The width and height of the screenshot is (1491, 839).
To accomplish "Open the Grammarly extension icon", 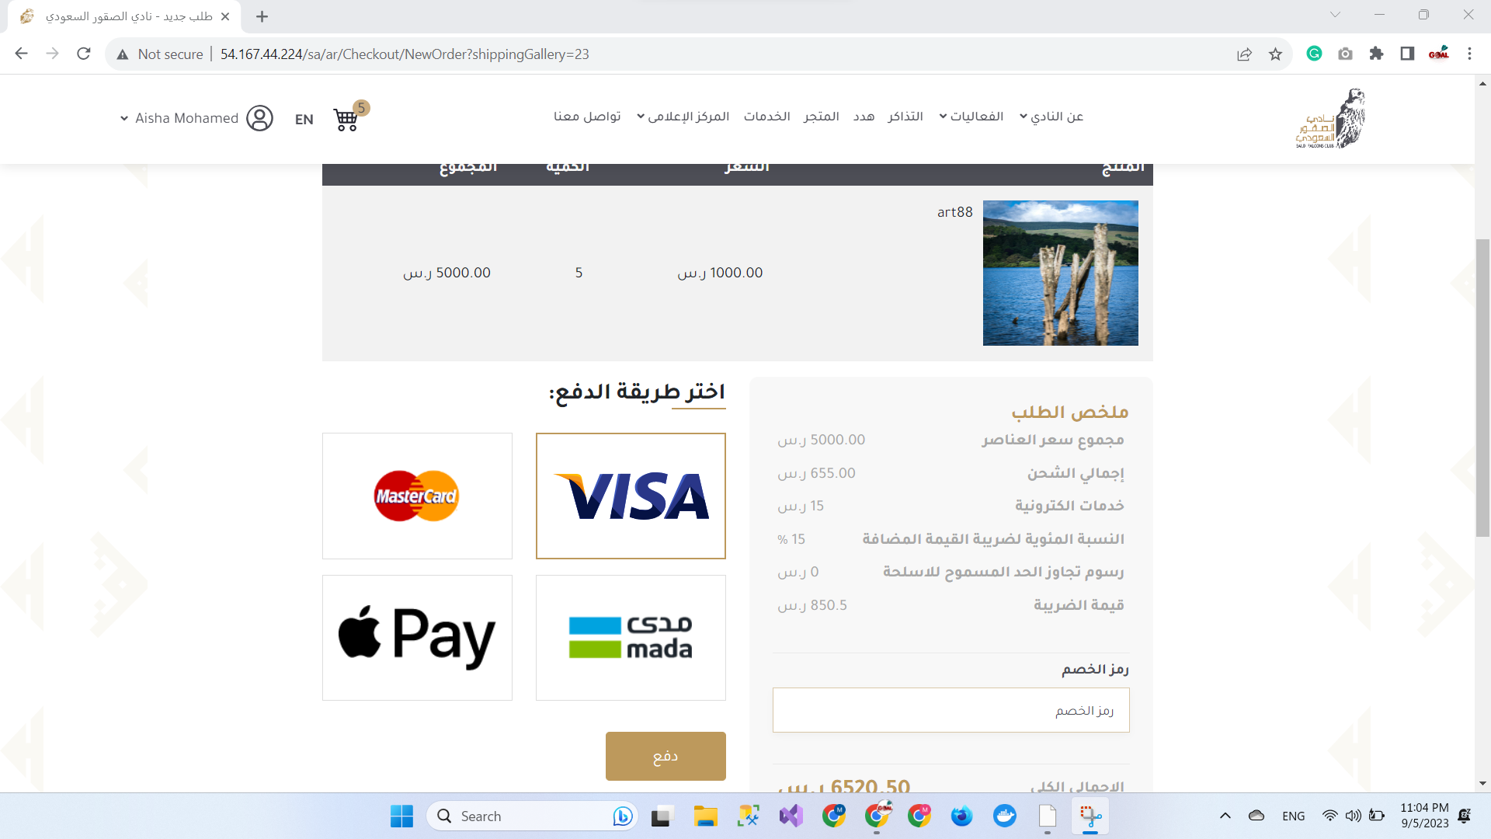I will pos(1314,54).
